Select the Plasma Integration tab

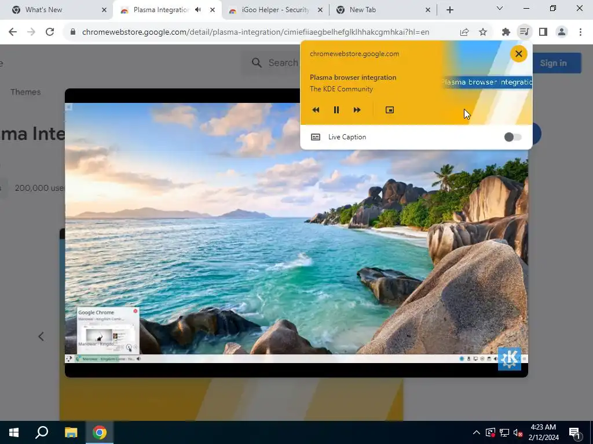click(160, 10)
